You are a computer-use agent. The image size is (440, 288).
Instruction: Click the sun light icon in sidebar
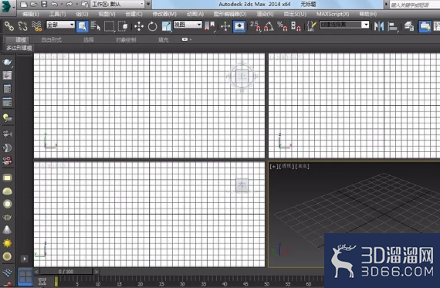point(7,243)
